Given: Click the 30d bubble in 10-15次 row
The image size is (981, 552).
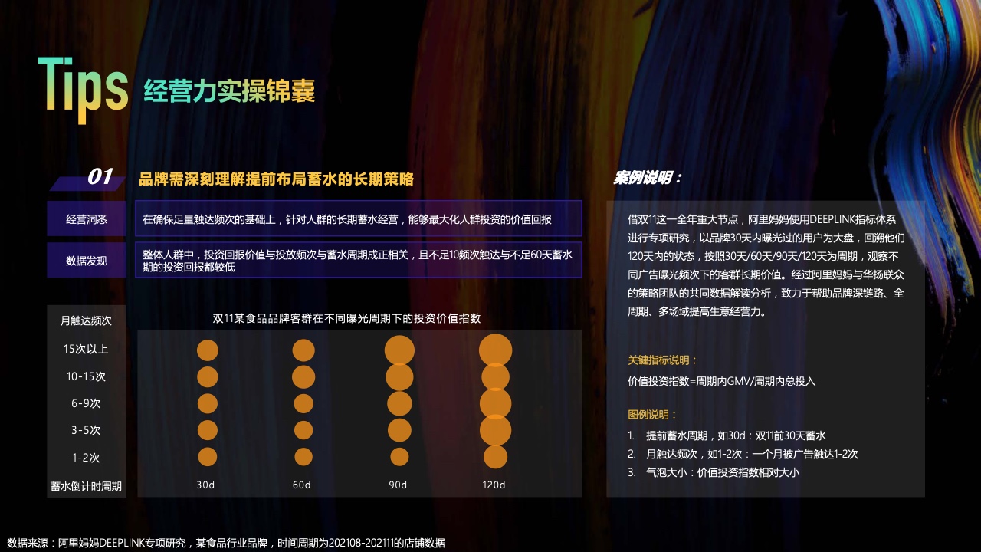Looking at the screenshot, I should click(x=208, y=376).
